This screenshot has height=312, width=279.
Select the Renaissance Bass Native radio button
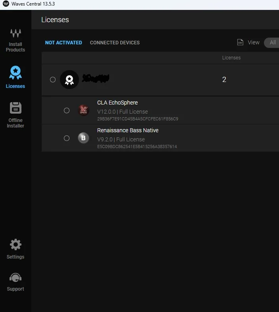(67, 138)
